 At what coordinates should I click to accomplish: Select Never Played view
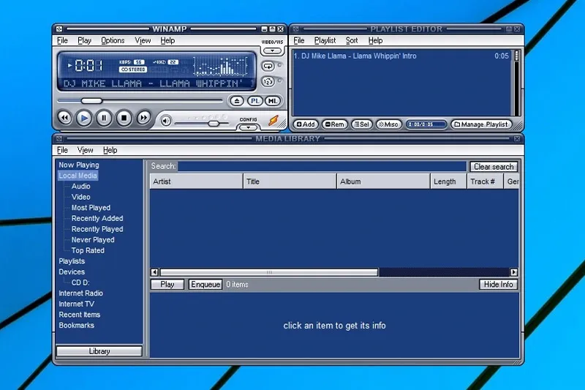(x=93, y=240)
